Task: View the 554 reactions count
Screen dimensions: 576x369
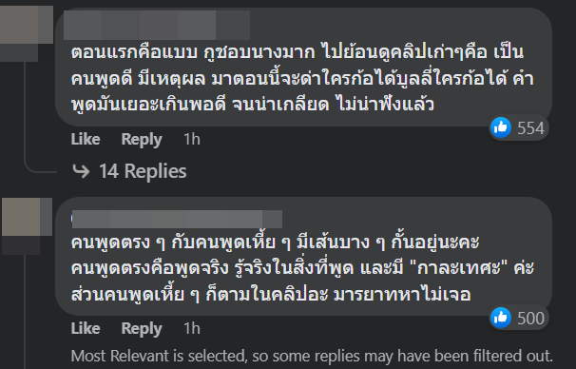Action: (x=530, y=128)
